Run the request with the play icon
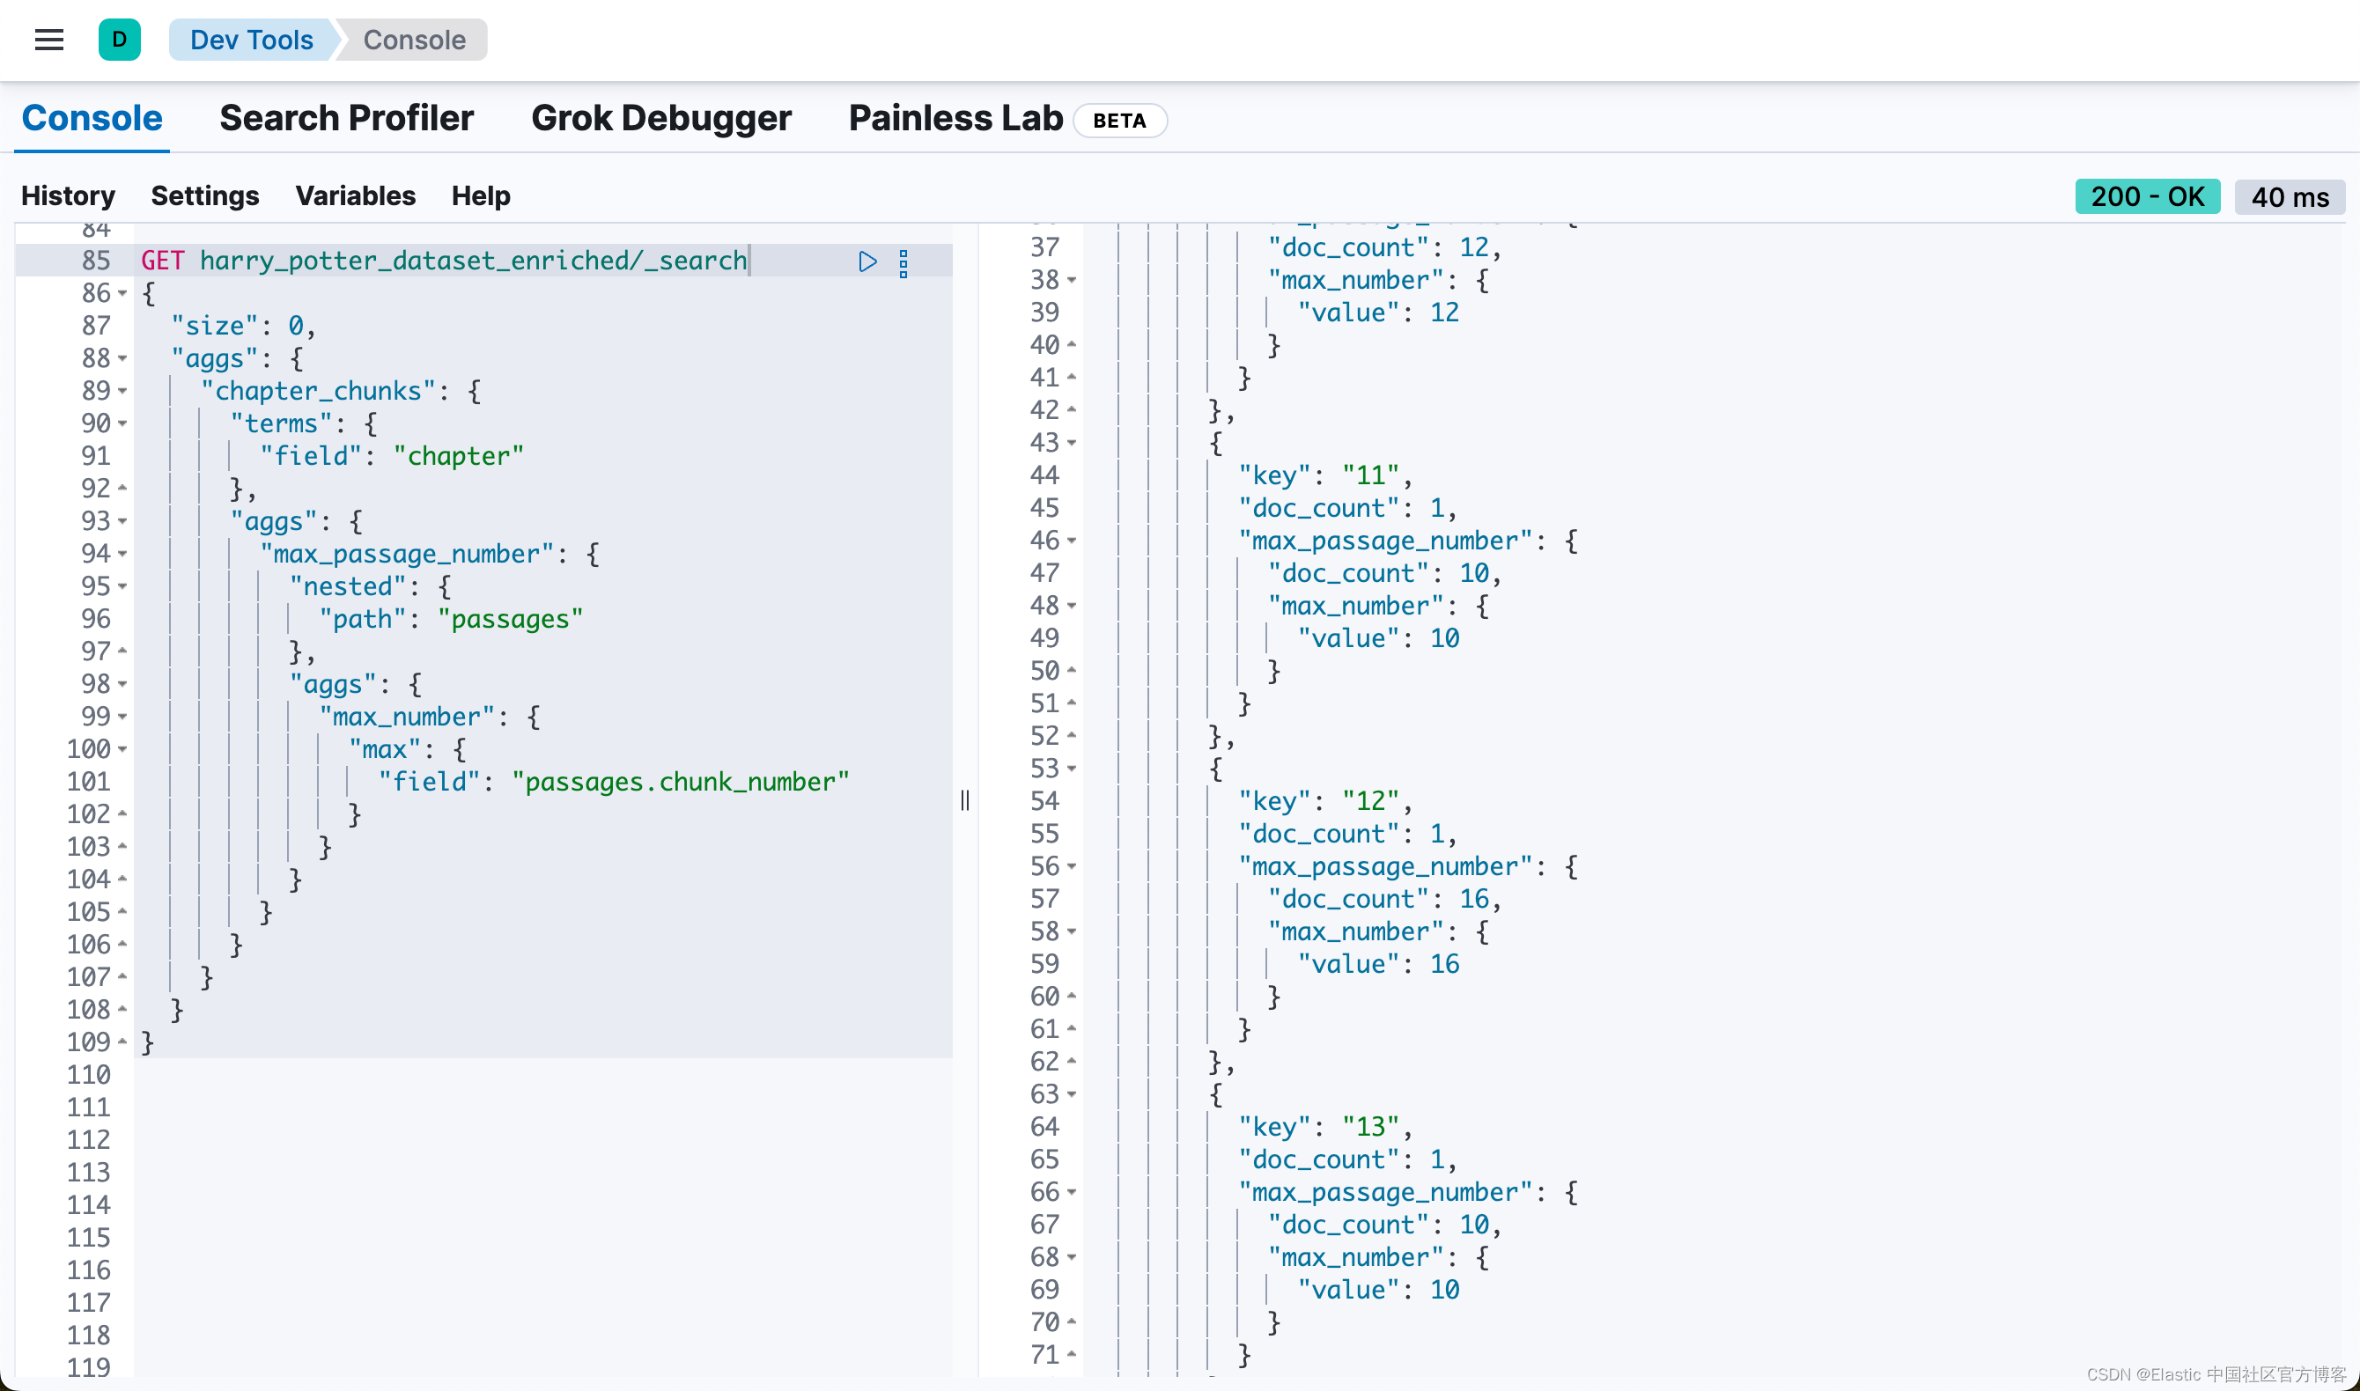The image size is (2360, 1391). point(867,261)
